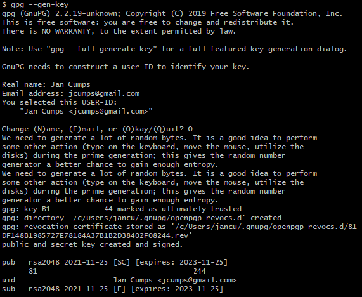Click the 'pub rsa2048' key line
The height and width of the screenshot is (297, 362).
pos(115,262)
